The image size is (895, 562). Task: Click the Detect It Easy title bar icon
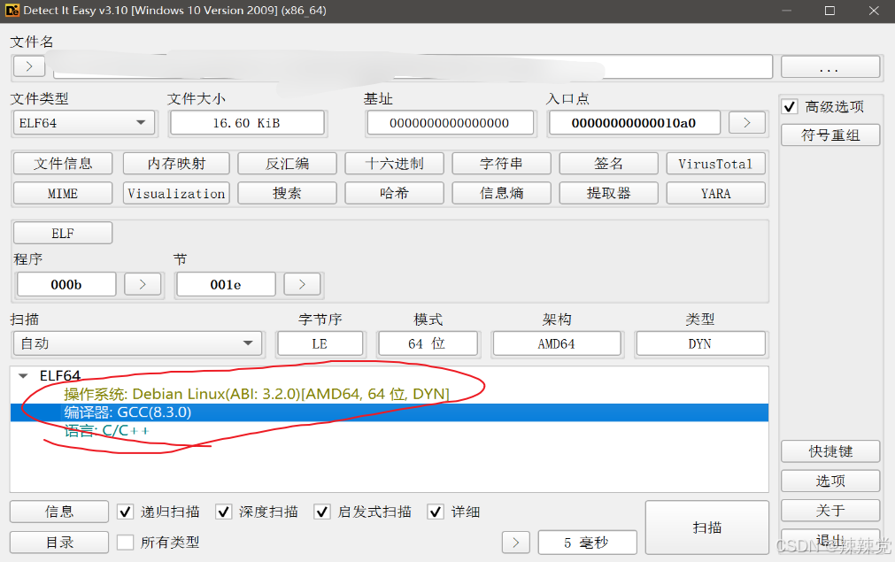pos(12,11)
